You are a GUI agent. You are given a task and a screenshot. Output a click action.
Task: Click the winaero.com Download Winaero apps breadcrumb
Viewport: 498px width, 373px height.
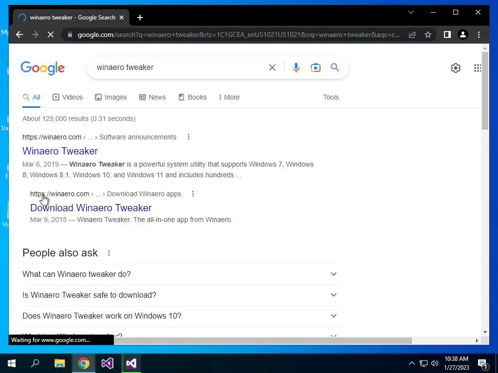coord(106,194)
